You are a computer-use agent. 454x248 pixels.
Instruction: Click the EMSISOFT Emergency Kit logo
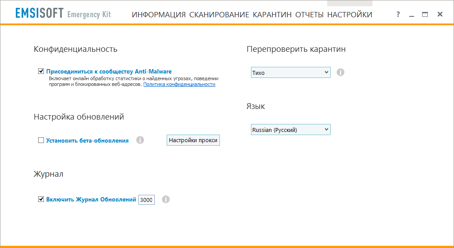click(63, 14)
